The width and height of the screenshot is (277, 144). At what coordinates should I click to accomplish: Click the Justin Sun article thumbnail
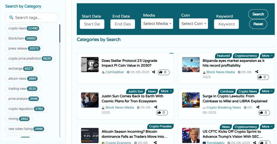click(90, 100)
